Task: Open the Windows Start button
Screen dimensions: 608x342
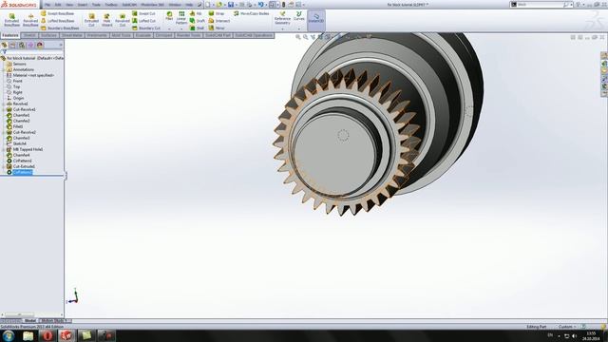Action: point(9,335)
